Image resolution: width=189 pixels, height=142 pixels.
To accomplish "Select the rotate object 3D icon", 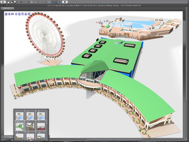I will 19,14.
